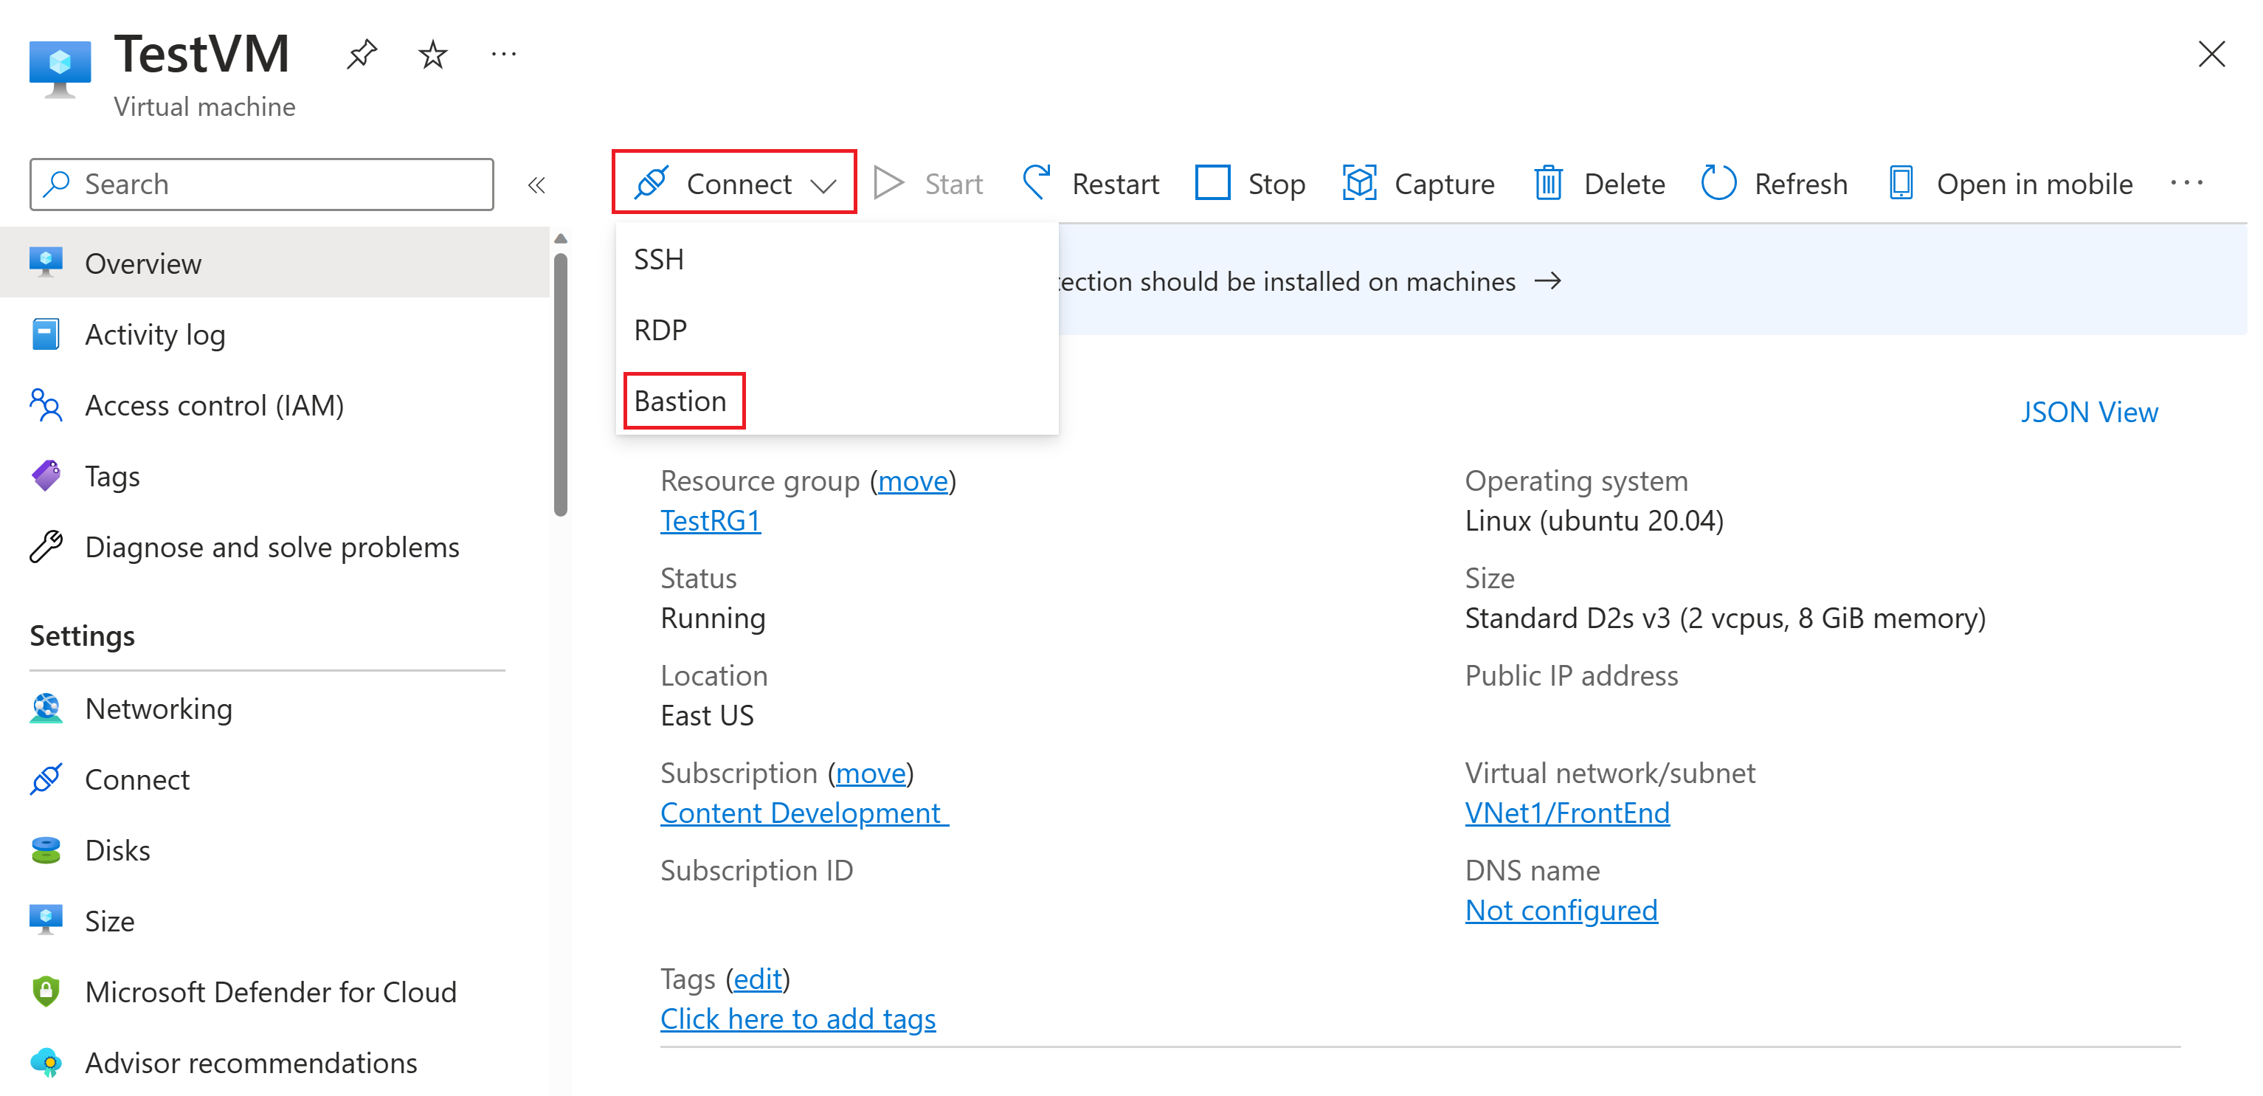
Task: Click the sidebar Search field
Action: coord(262,184)
